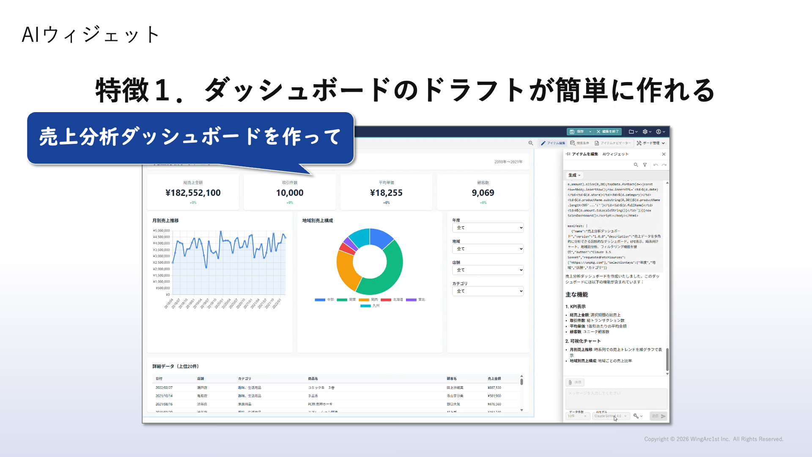Click the 九州 legend entry

tap(370, 306)
